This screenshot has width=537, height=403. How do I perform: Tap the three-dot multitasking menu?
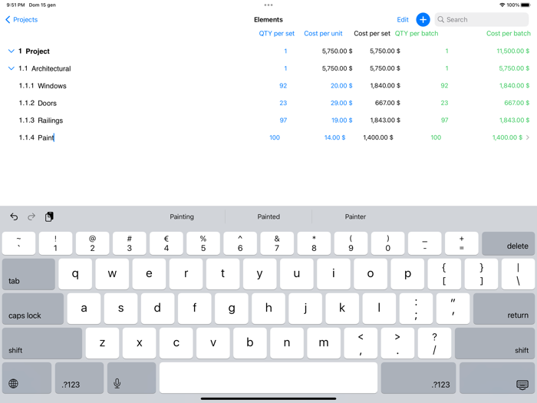coord(268,5)
